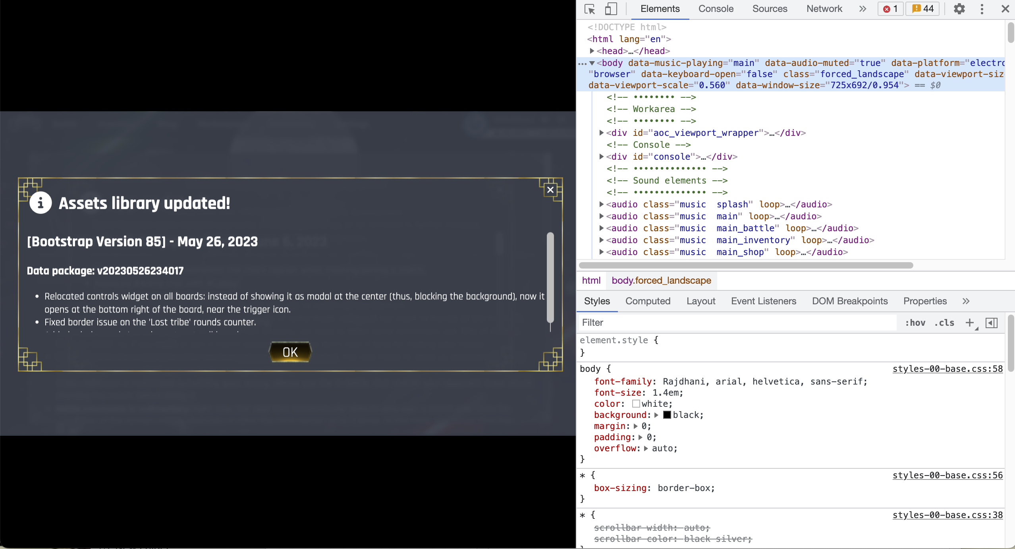The width and height of the screenshot is (1015, 549).
Task: Close the Assets library updated dialog
Action: (x=550, y=190)
